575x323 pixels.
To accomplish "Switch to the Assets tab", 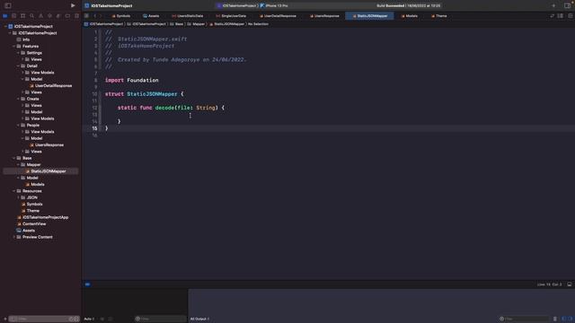I will click(x=151, y=16).
